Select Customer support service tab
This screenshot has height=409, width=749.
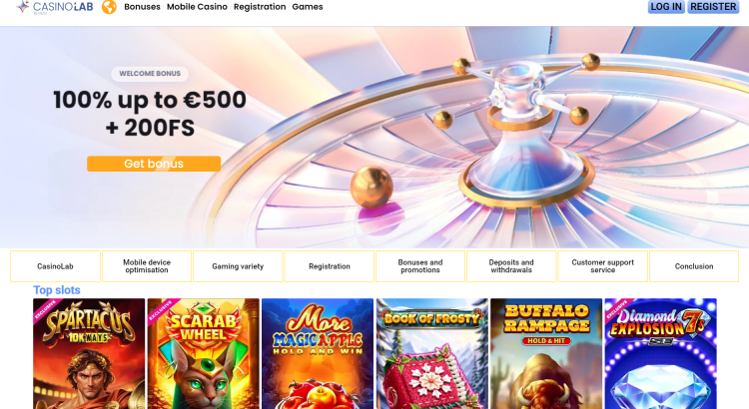(x=603, y=266)
